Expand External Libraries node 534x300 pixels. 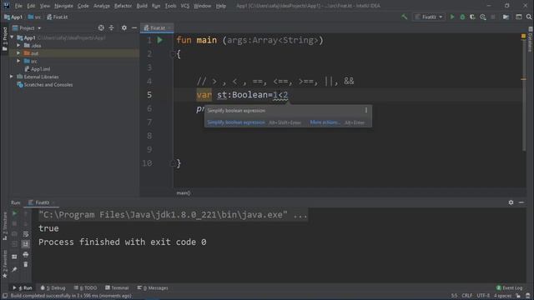point(12,77)
